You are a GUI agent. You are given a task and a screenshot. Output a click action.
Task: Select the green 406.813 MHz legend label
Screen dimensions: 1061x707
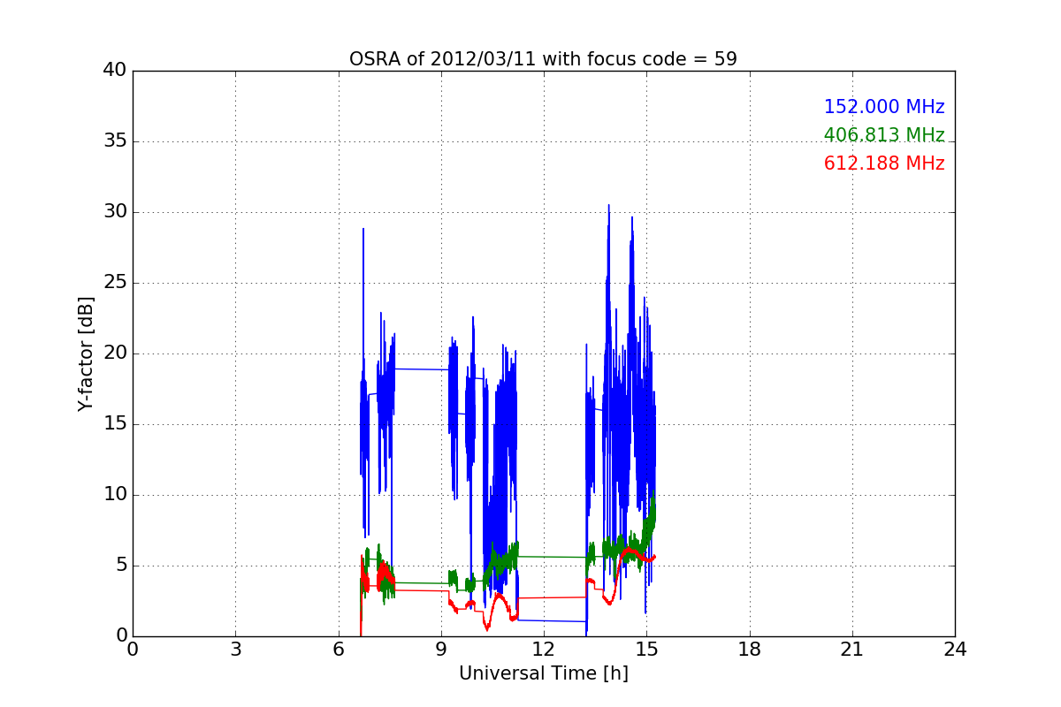884,135
